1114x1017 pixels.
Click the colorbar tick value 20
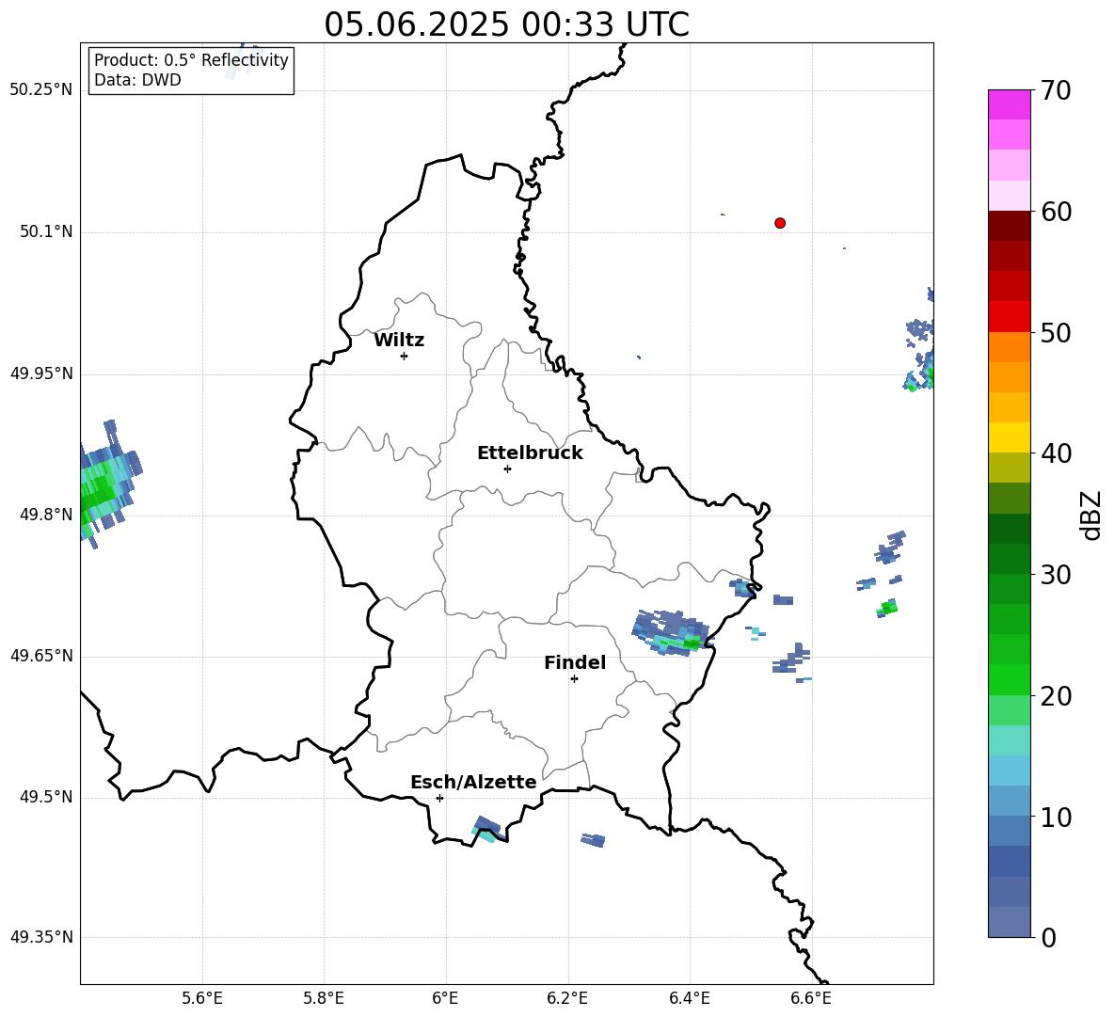(1056, 696)
